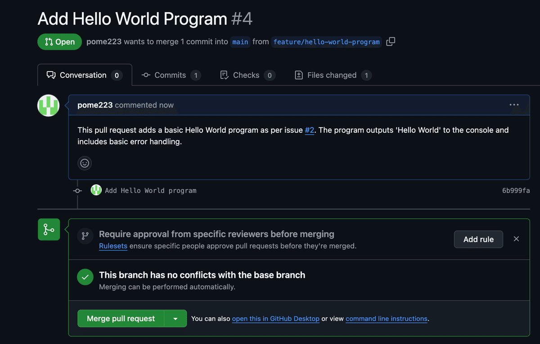Click the Commits count badge 1
This screenshot has height=344, width=540.
pos(195,75)
